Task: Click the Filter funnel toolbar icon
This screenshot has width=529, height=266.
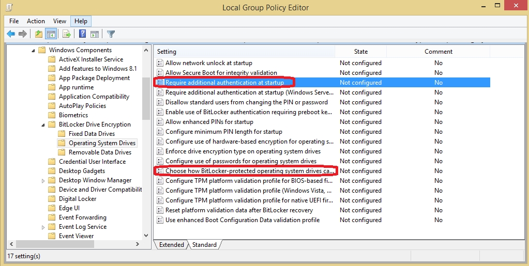Action: (x=111, y=34)
